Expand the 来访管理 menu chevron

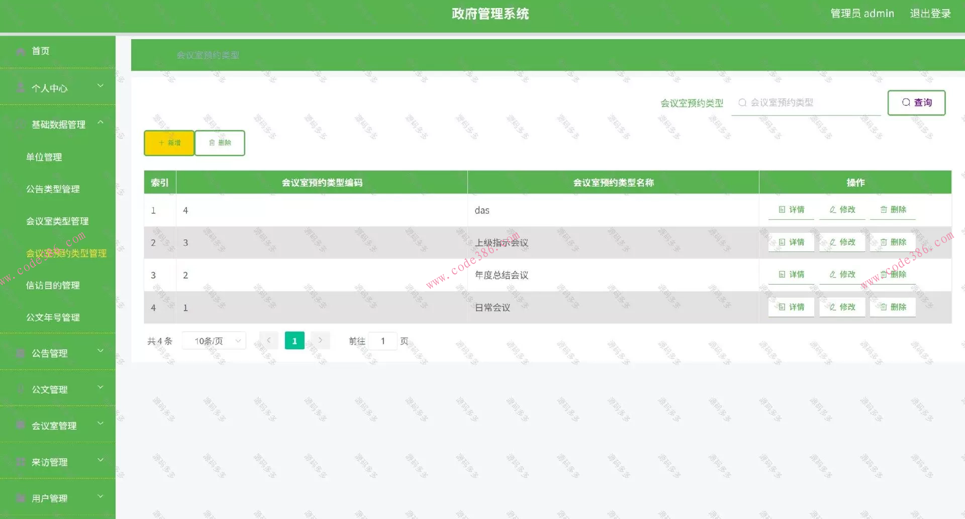(x=100, y=459)
